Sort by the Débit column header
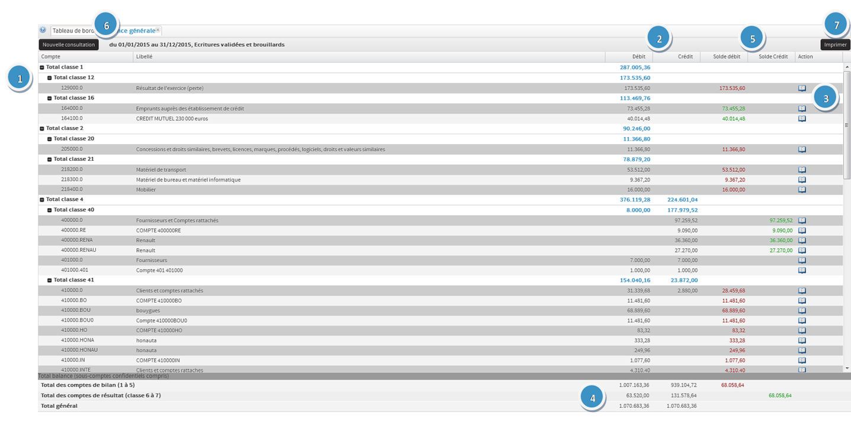This screenshot has height=425, width=851. coord(628,57)
